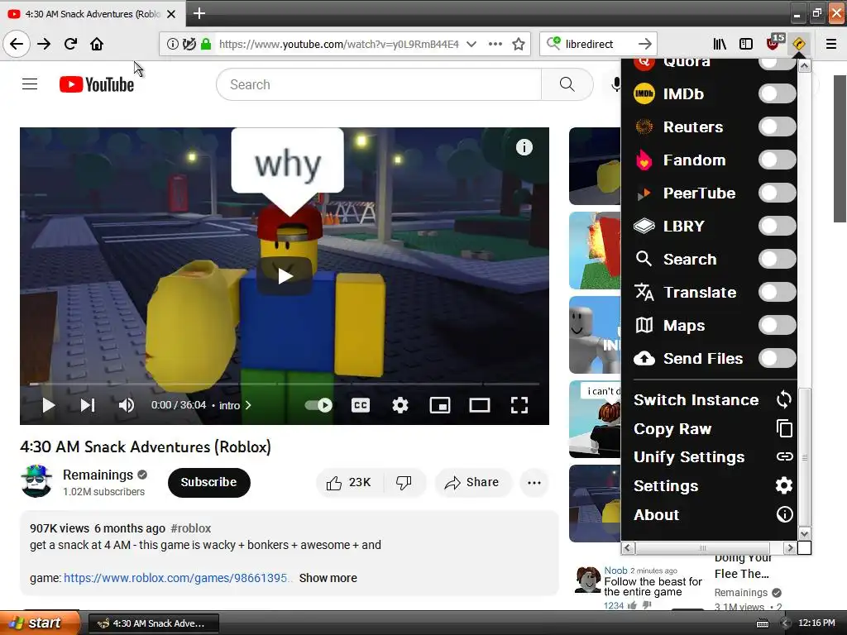Click the Windows start button
The image size is (847, 635).
point(40,623)
